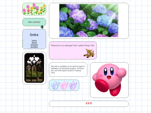
Task: Click the 'hits:' label
Action: [x=30, y=22]
